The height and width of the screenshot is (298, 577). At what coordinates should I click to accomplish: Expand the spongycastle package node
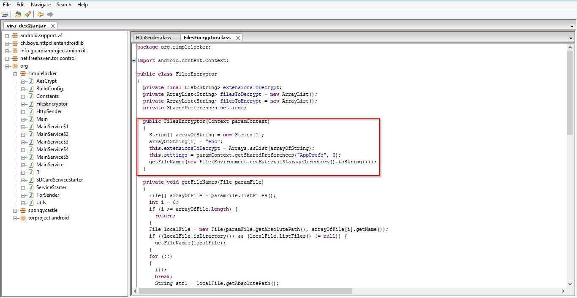pyautogui.click(x=15, y=211)
